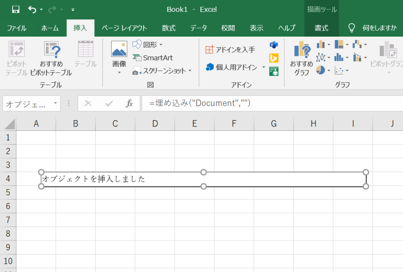Click the fx Insert Function icon
This screenshot has height=272, width=403.
(130, 103)
